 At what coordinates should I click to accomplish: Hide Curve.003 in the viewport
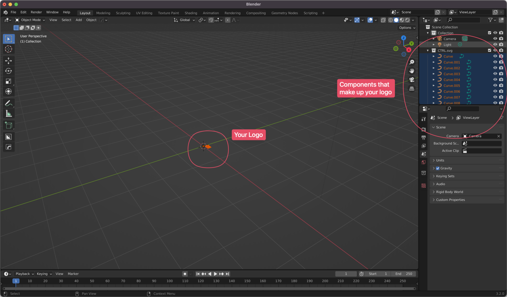(495, 74)
